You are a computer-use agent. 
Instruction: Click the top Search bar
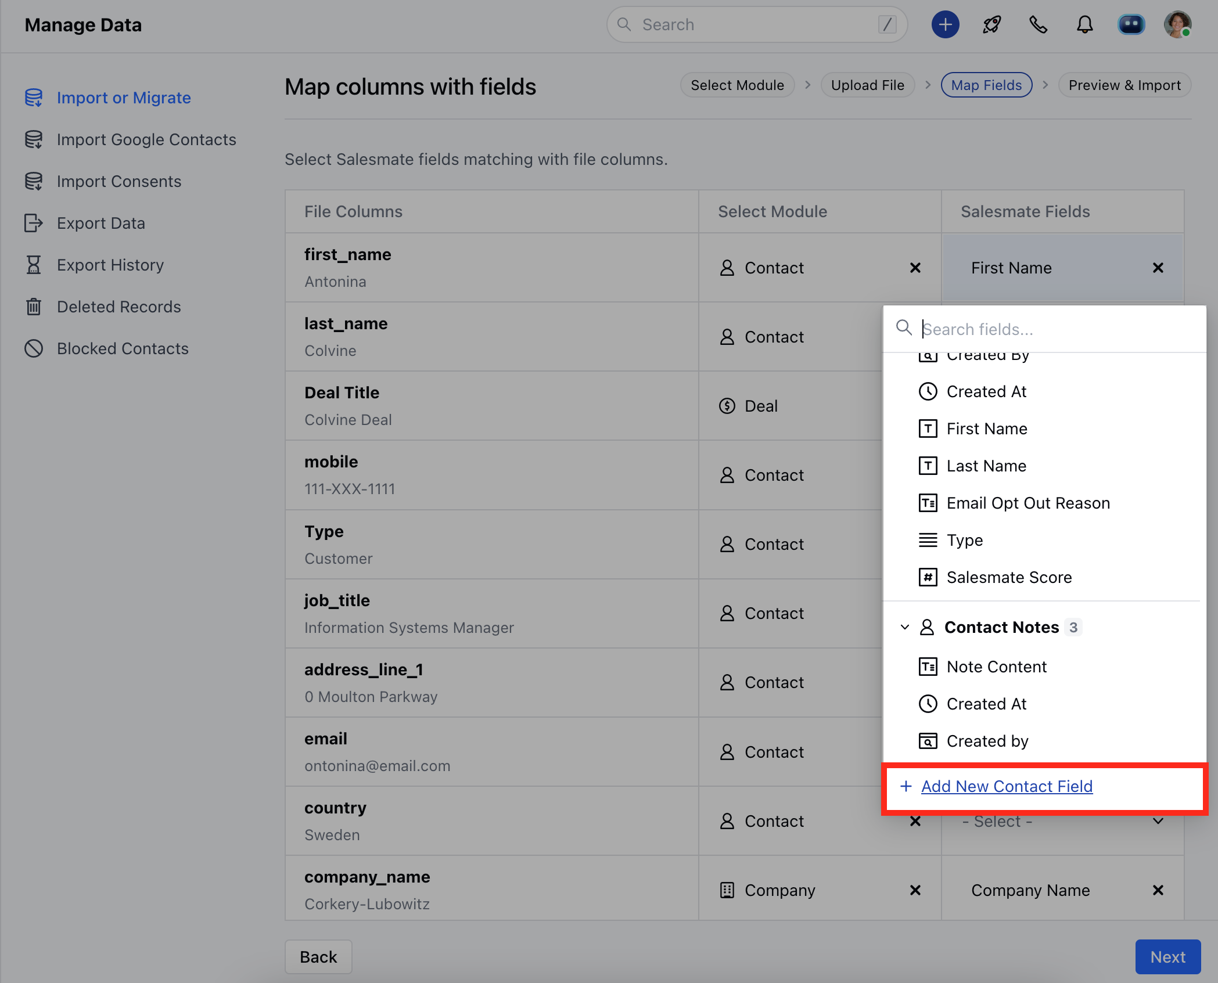point(757,24)
